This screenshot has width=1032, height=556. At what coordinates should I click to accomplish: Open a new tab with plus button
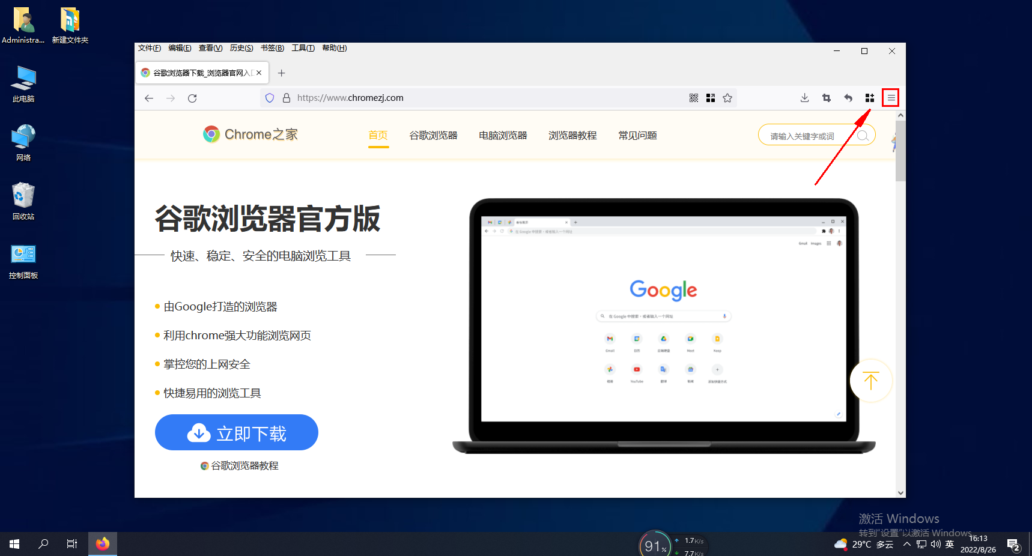tap(281, 73)
